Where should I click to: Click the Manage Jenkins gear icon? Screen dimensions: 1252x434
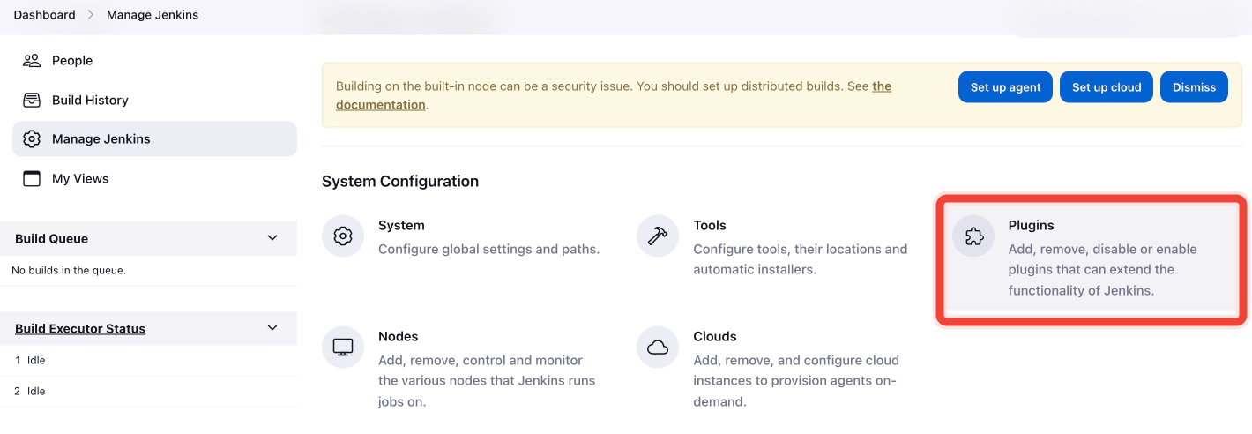click(x=32, y=139)
